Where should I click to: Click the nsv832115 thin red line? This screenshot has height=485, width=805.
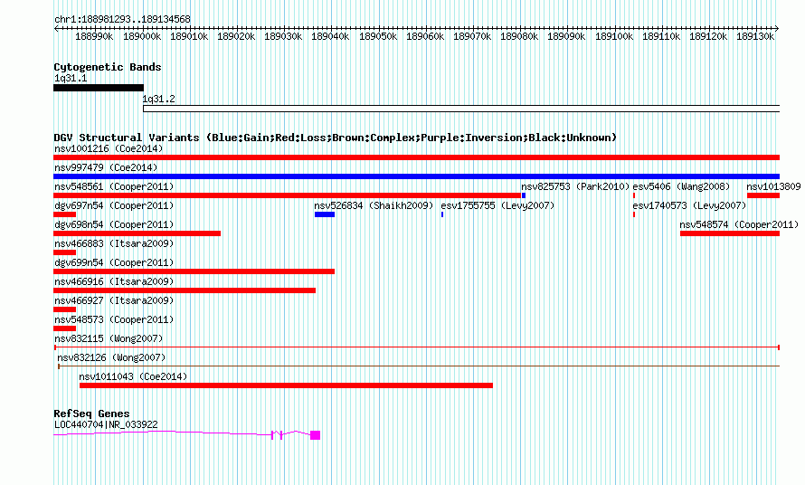coord(417,347)
